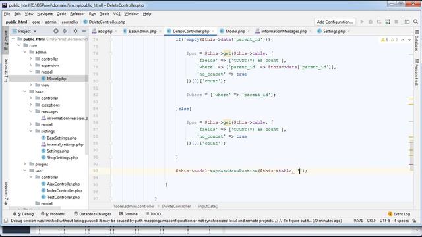Collapse the public_html root folder
Viewport: 422px width, 237px height.
coord(13,39)
